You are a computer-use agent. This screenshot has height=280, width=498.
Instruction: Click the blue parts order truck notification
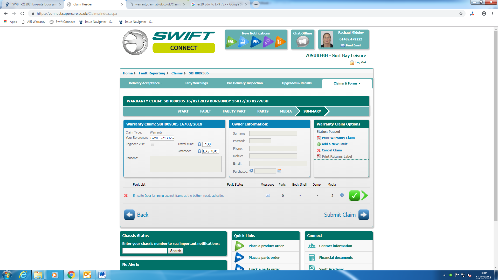click(x=256, y=41)
